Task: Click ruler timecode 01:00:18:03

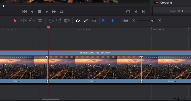Action: 158,30
